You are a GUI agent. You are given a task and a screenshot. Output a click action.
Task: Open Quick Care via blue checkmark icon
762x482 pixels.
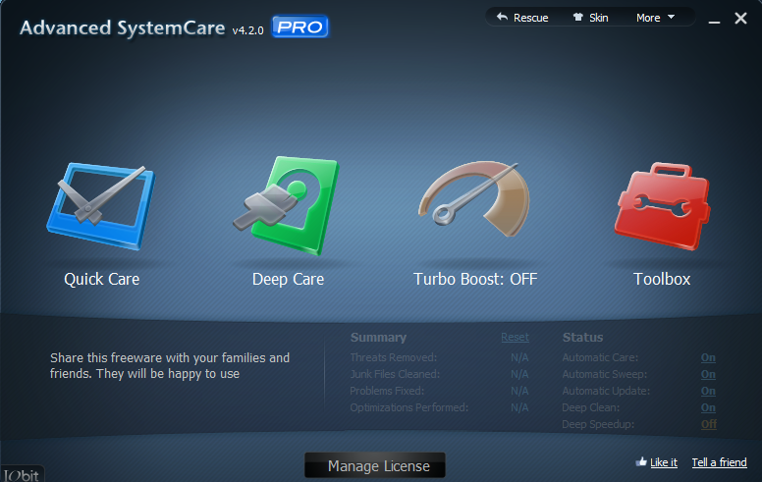[x=100, y=206]
